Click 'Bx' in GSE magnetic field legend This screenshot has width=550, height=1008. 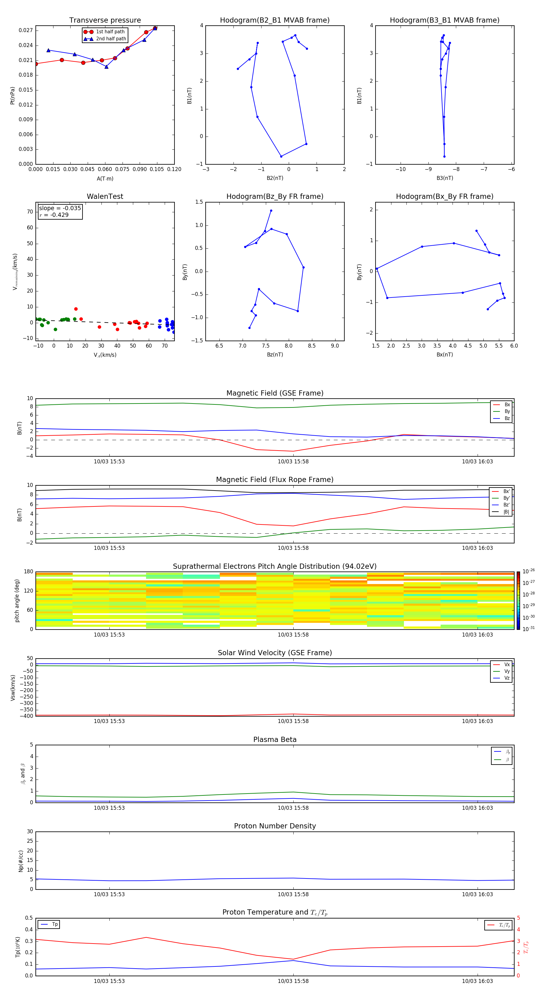click(507, 405)
